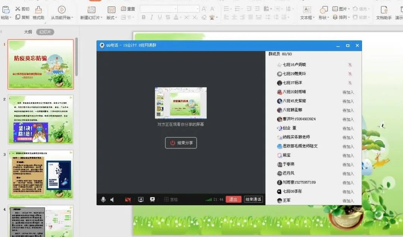403x237 pixels.
Task: Open the 粘贴 paste dropdown
Action: point(6,18)
